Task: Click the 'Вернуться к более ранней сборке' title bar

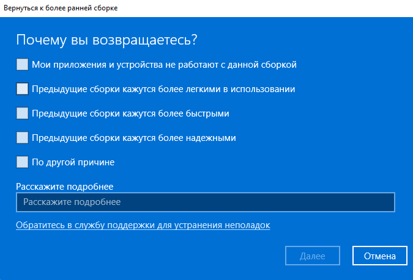Action: click(61, 8)
